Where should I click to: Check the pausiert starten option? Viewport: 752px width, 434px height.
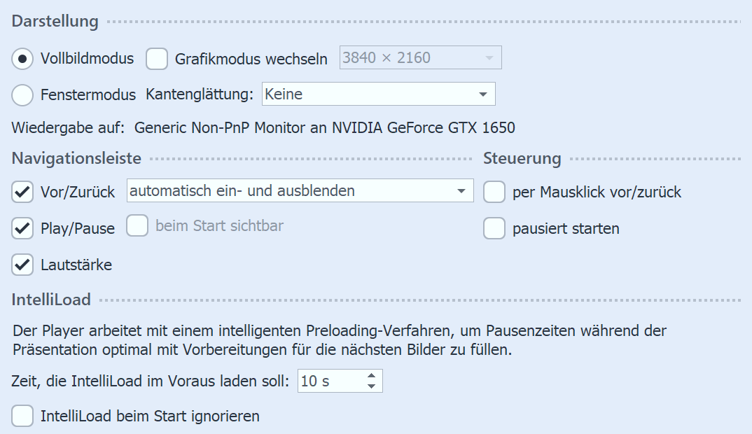click(494, 227)
